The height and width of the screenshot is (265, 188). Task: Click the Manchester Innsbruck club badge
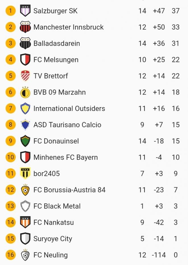pos(25,27)
